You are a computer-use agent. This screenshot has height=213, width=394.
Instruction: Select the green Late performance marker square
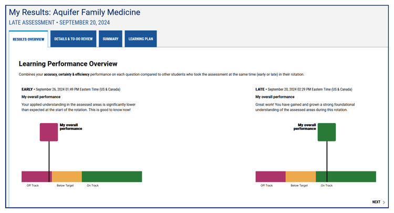click(x=327, y=132)
